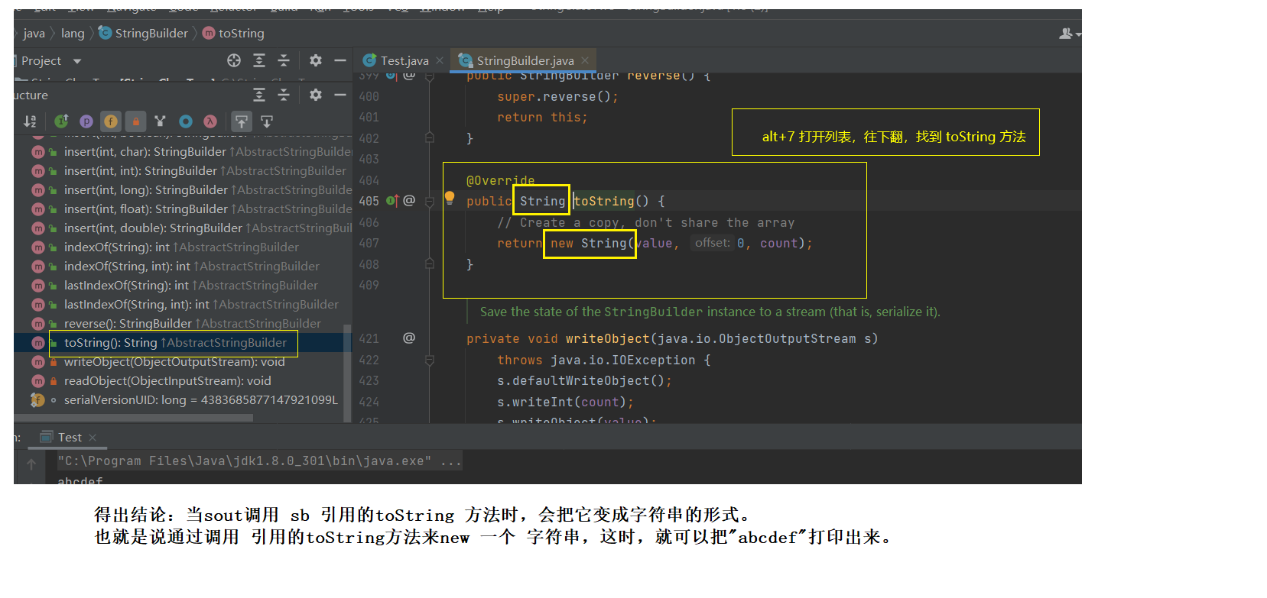The height and width of the screenshot is (598, 1267).
Task: Toggle show lambdas filter
Action: coord(210,121)
